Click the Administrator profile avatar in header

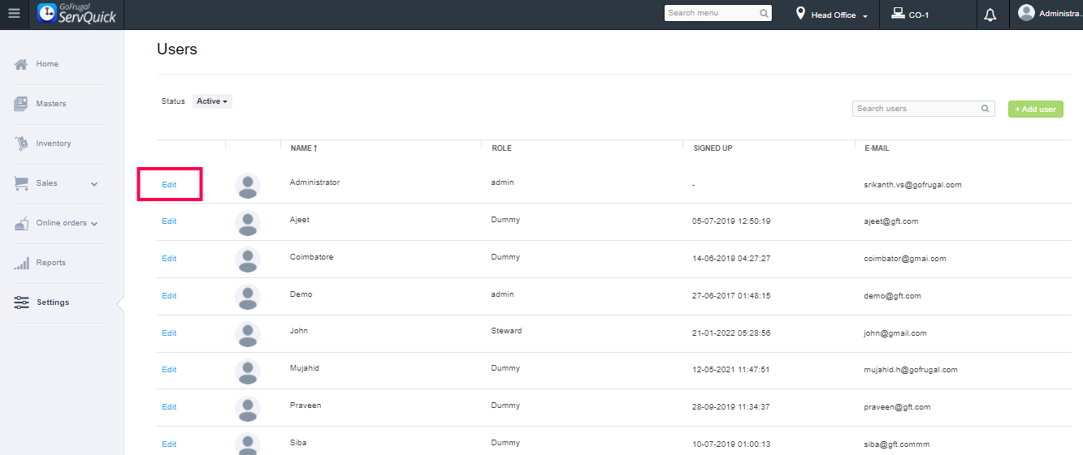click(x=1026, y=13)
